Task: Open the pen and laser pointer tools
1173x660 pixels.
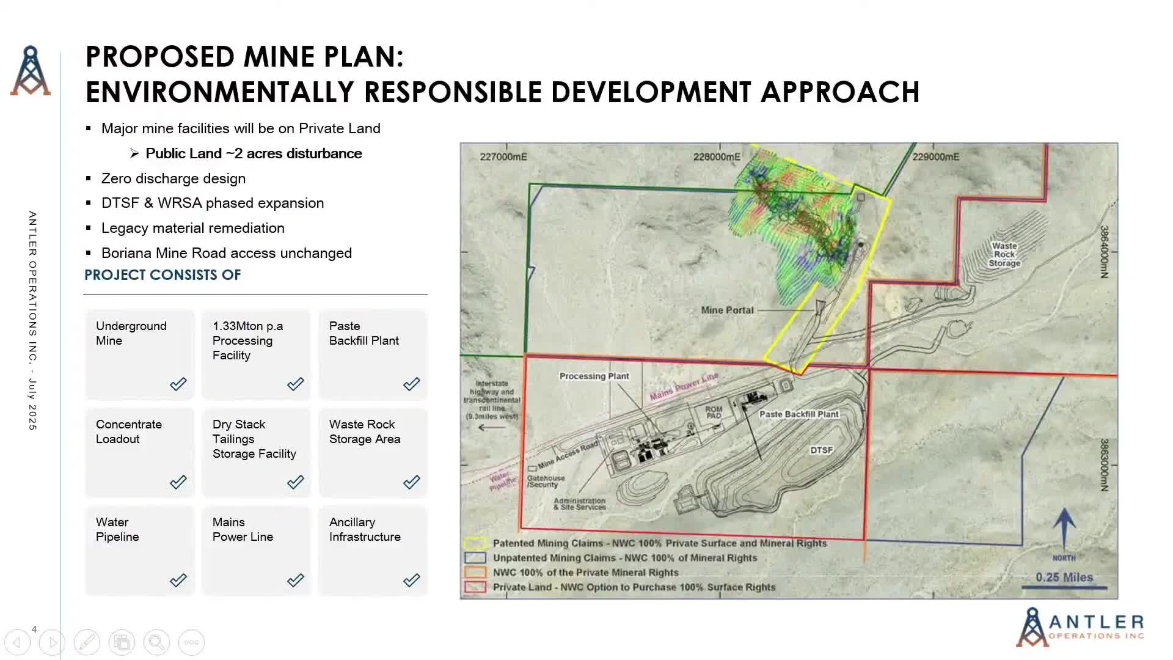Action: (x=87, y=642)
